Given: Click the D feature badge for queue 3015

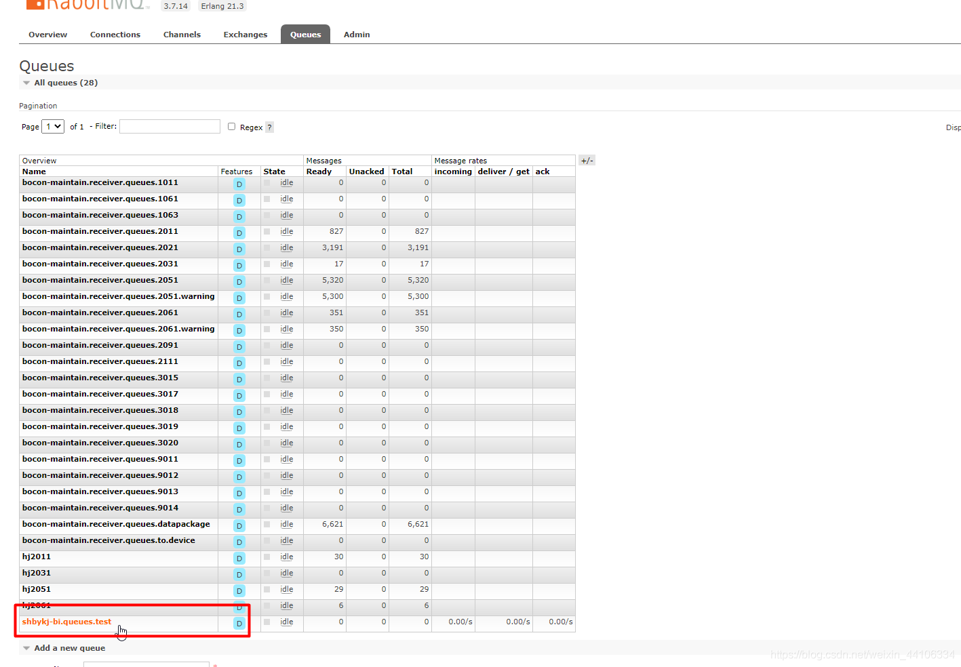Looking at the screenshot, I should tap(239, 380).
